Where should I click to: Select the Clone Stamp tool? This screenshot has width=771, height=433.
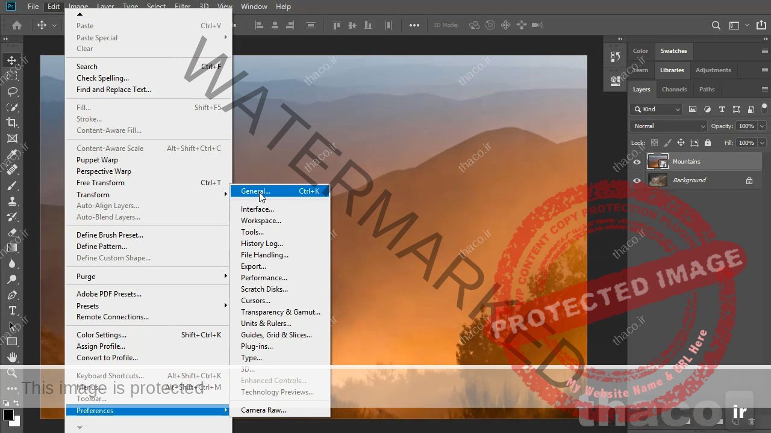pyautogui.click(x=12, y=201)
